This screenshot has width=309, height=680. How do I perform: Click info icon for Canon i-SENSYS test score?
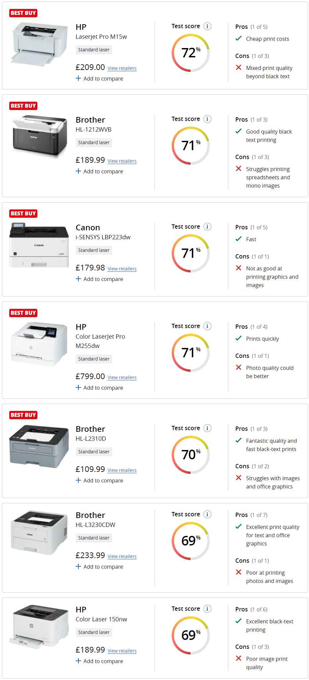click(x=207, y=227)
